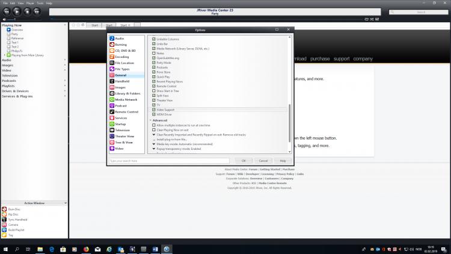Click the company link on webpage
451x254 pixels.
[x=363, y=59]
